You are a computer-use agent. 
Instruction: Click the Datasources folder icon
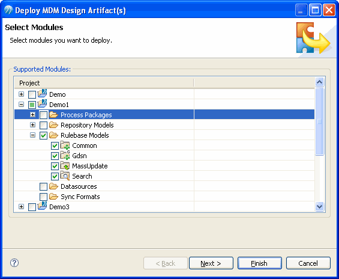click(53, 186)
